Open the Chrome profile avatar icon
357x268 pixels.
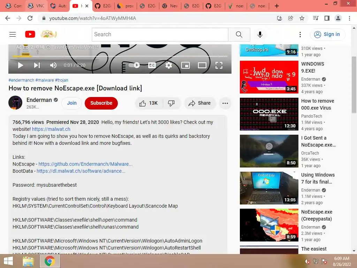click(x=338, y=18)
